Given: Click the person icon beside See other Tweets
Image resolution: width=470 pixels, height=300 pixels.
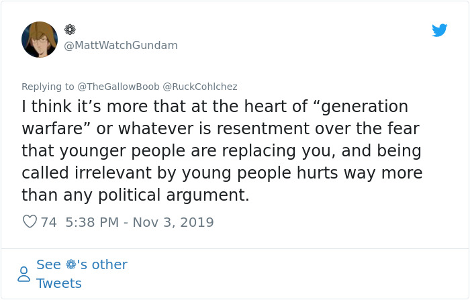Looking at the screenshot, I should click(x=24, y=274).
